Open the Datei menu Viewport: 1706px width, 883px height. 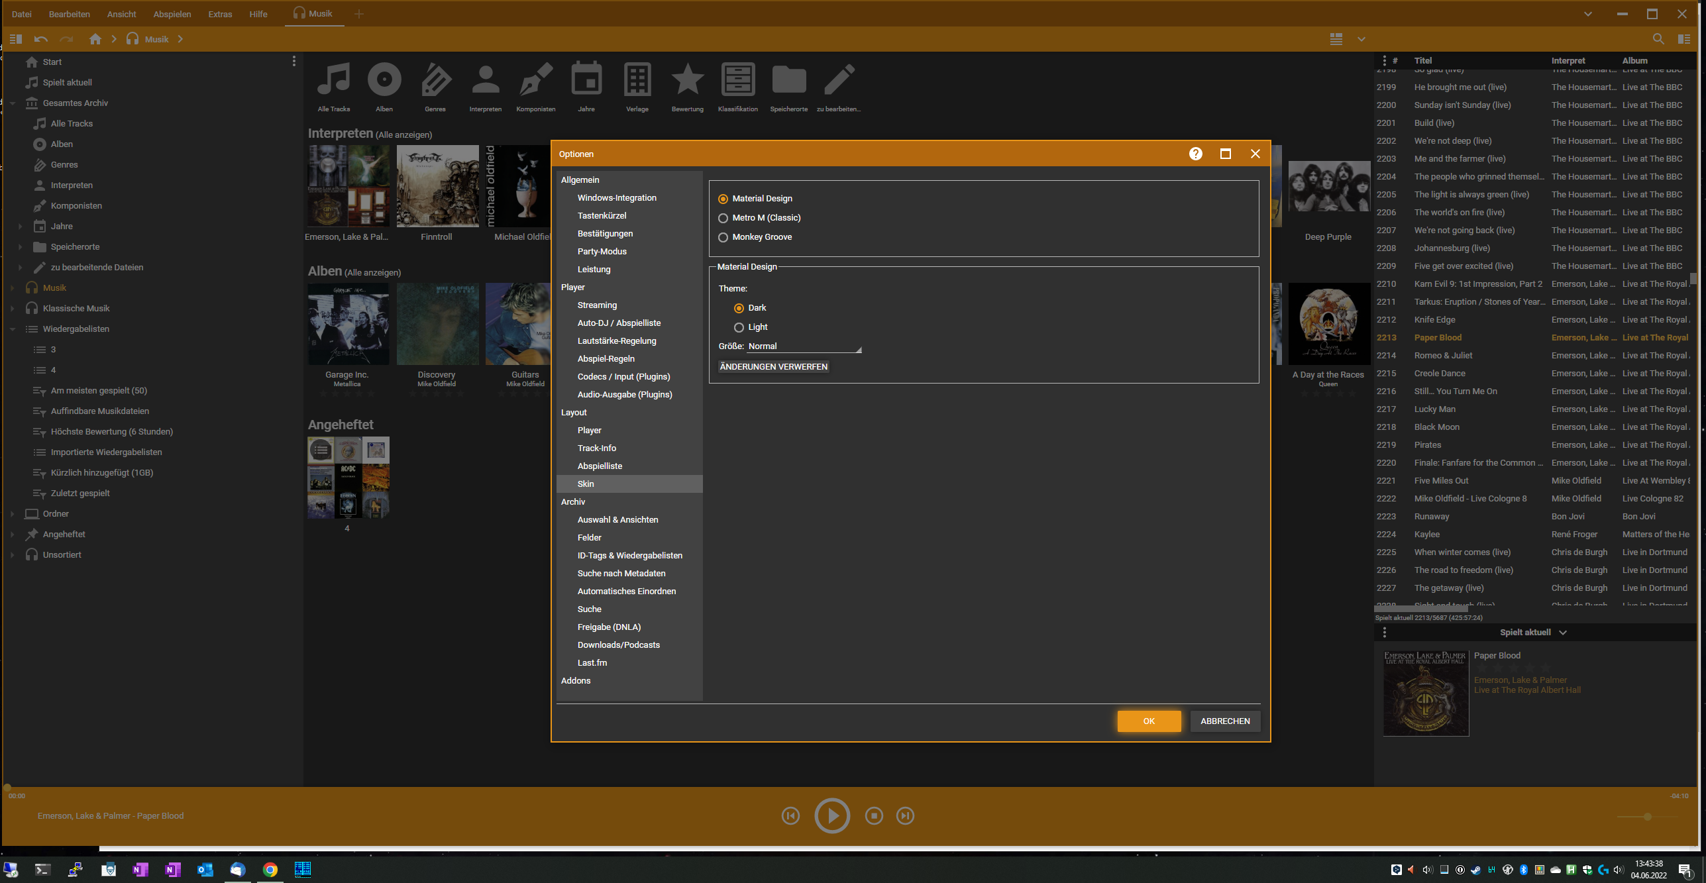point(22,14)
